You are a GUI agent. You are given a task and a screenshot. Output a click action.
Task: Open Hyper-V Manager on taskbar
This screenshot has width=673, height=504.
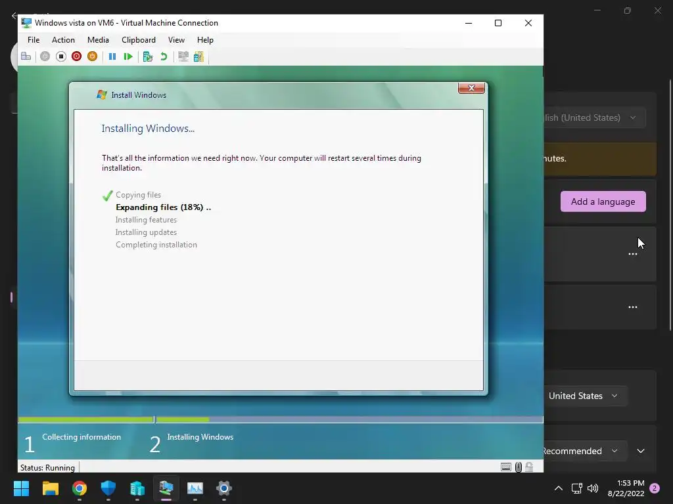[x=137, y=488]
